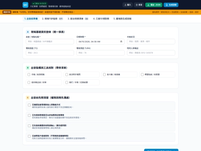Open tab 1. 出發前準備
This screenshot has width=201, height=151.
pyautogui.click(x=31, y=19)
